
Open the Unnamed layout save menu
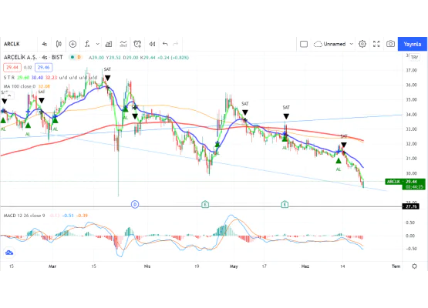(330, 44)
